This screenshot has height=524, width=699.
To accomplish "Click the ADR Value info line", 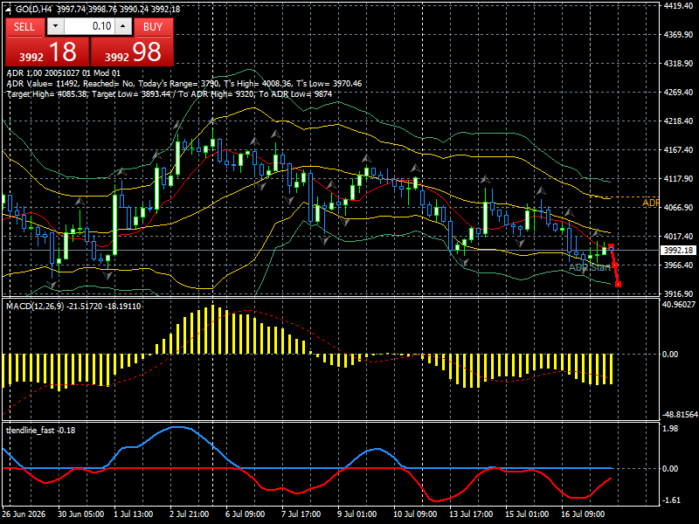I will click(183, 84).
